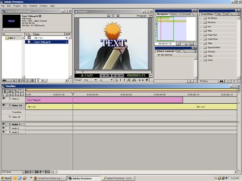Select the Rolling Edit tool in Timeline

(16, 91)
